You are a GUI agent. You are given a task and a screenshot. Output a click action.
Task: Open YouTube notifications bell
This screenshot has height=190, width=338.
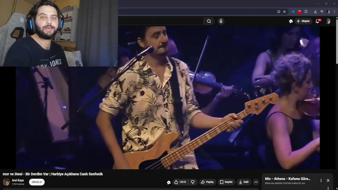coord(318,21)
